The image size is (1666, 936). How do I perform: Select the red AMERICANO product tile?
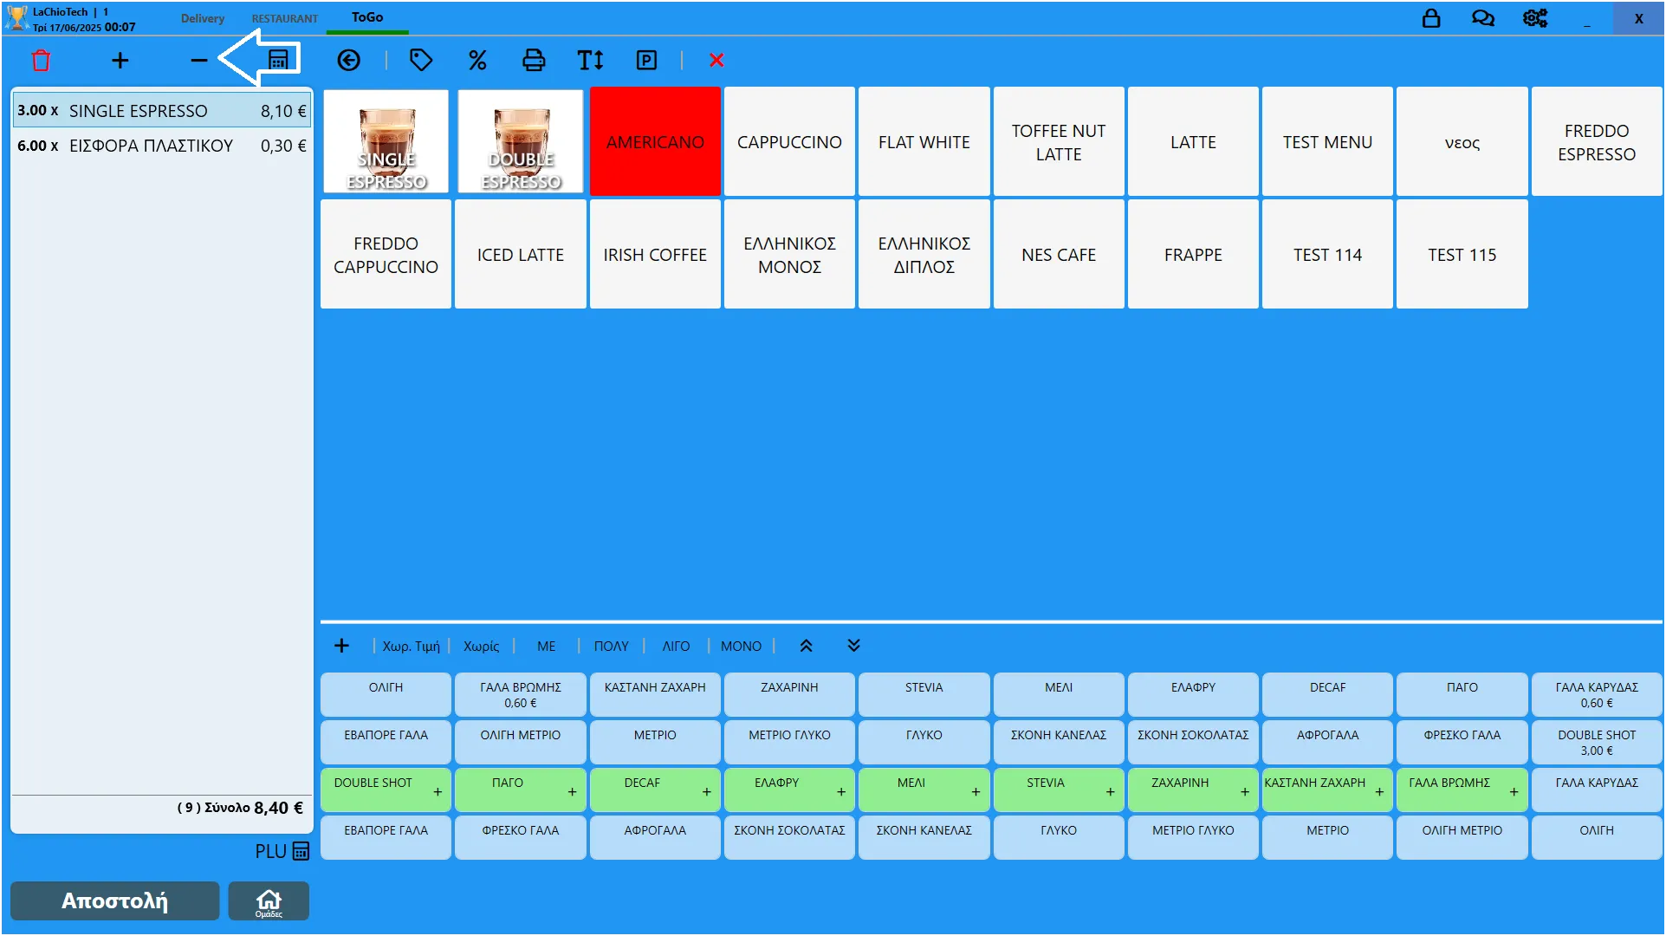tap(655, 141)
